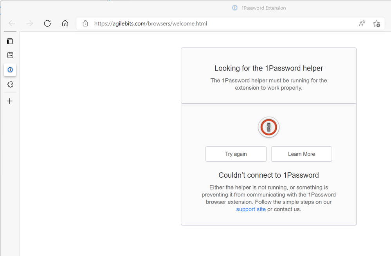Click the Learn More button

point(301,154)
